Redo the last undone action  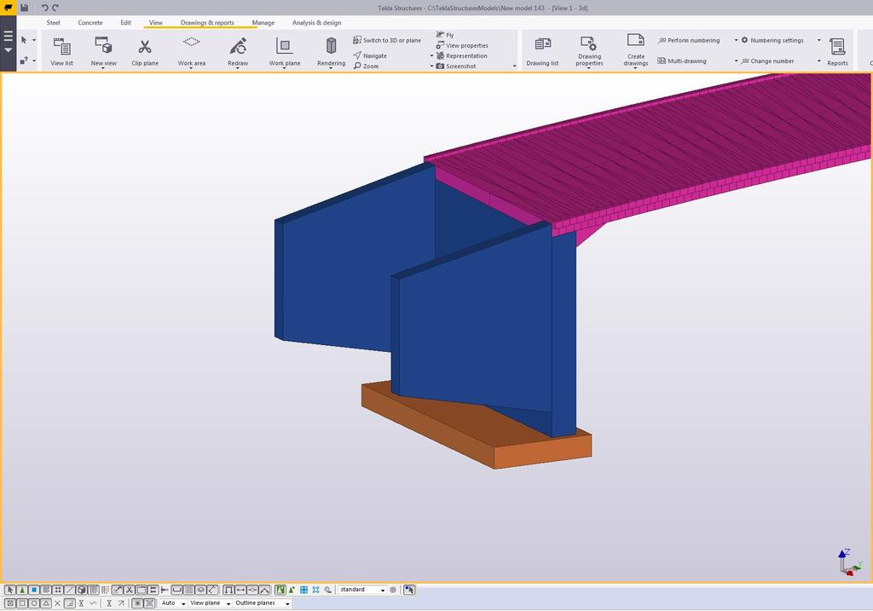click(x=55, y=8)
